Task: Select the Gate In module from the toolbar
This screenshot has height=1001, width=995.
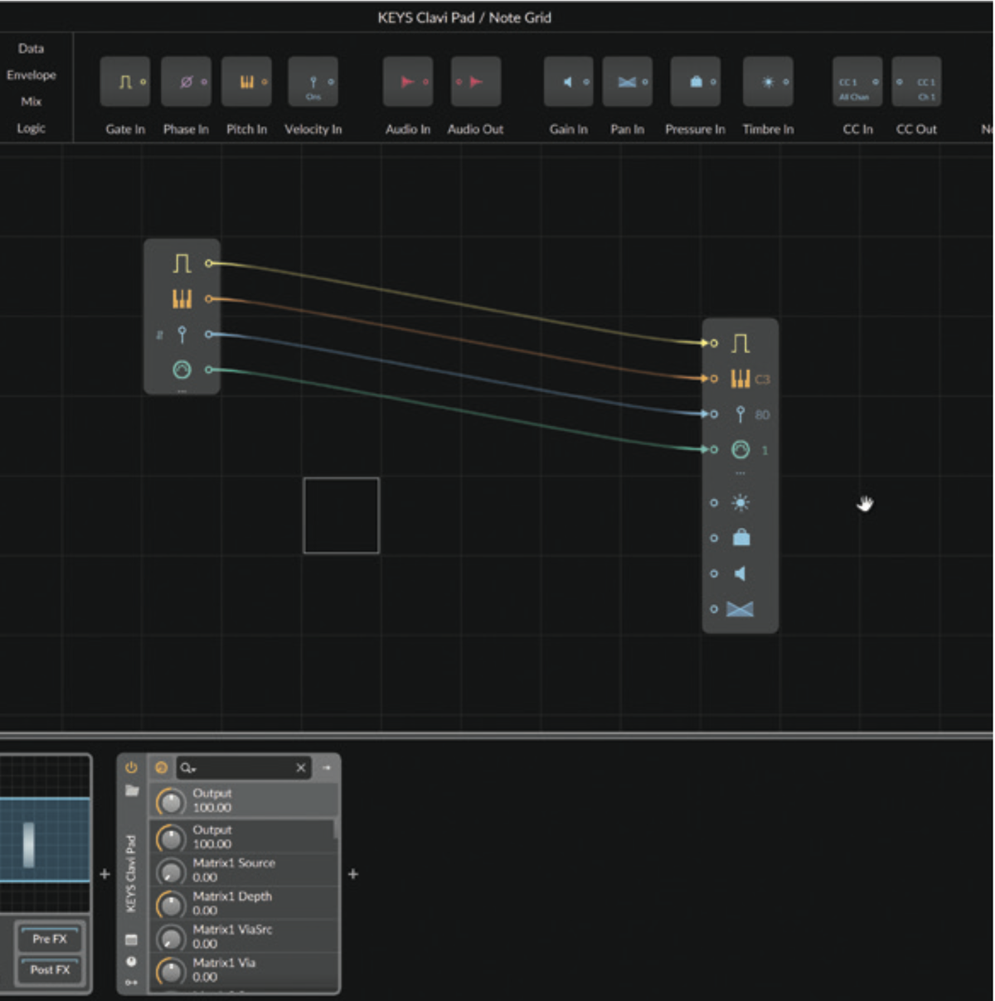Action: click(x=124, y=81)
